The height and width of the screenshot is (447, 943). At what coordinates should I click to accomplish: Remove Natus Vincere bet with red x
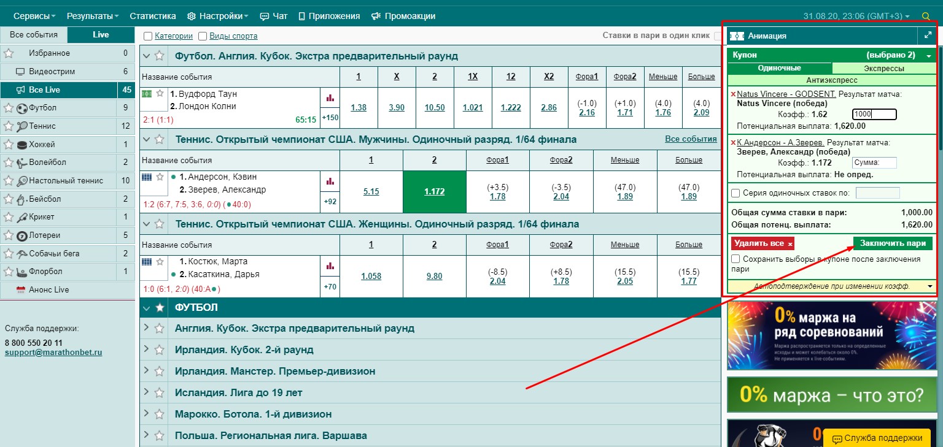pos(733,94)
